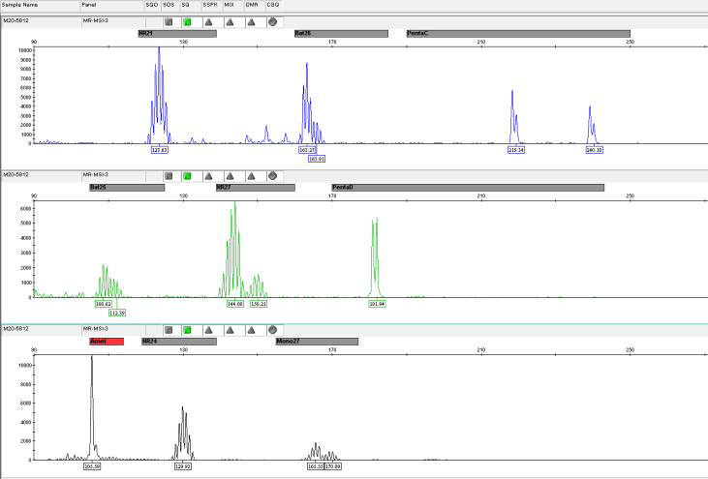Click the gray SOS square in the blue dye row
The image size is (708, 479).
(x=169, y=20)
